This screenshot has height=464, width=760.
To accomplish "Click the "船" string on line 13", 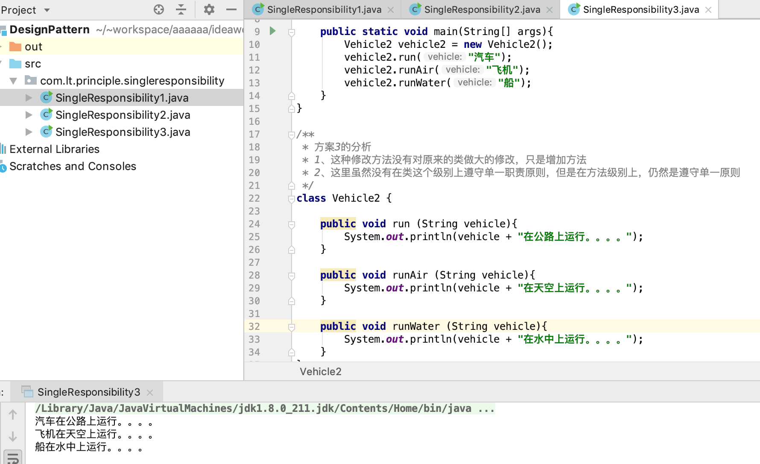I will click(x=509, y=82).
